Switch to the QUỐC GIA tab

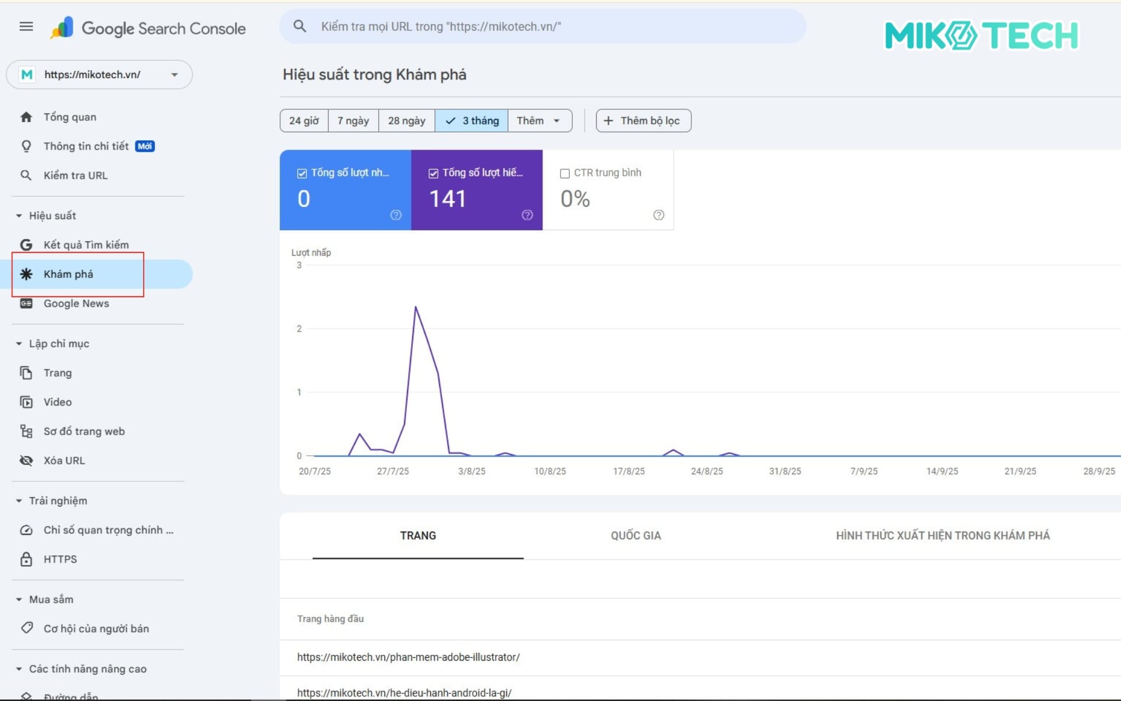click(635, 535)
